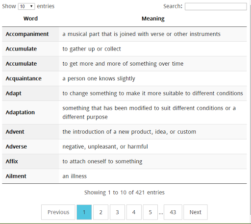Open the Show entries count dropdown
This screenshot has width=251, height=224.
click(26, 6)
